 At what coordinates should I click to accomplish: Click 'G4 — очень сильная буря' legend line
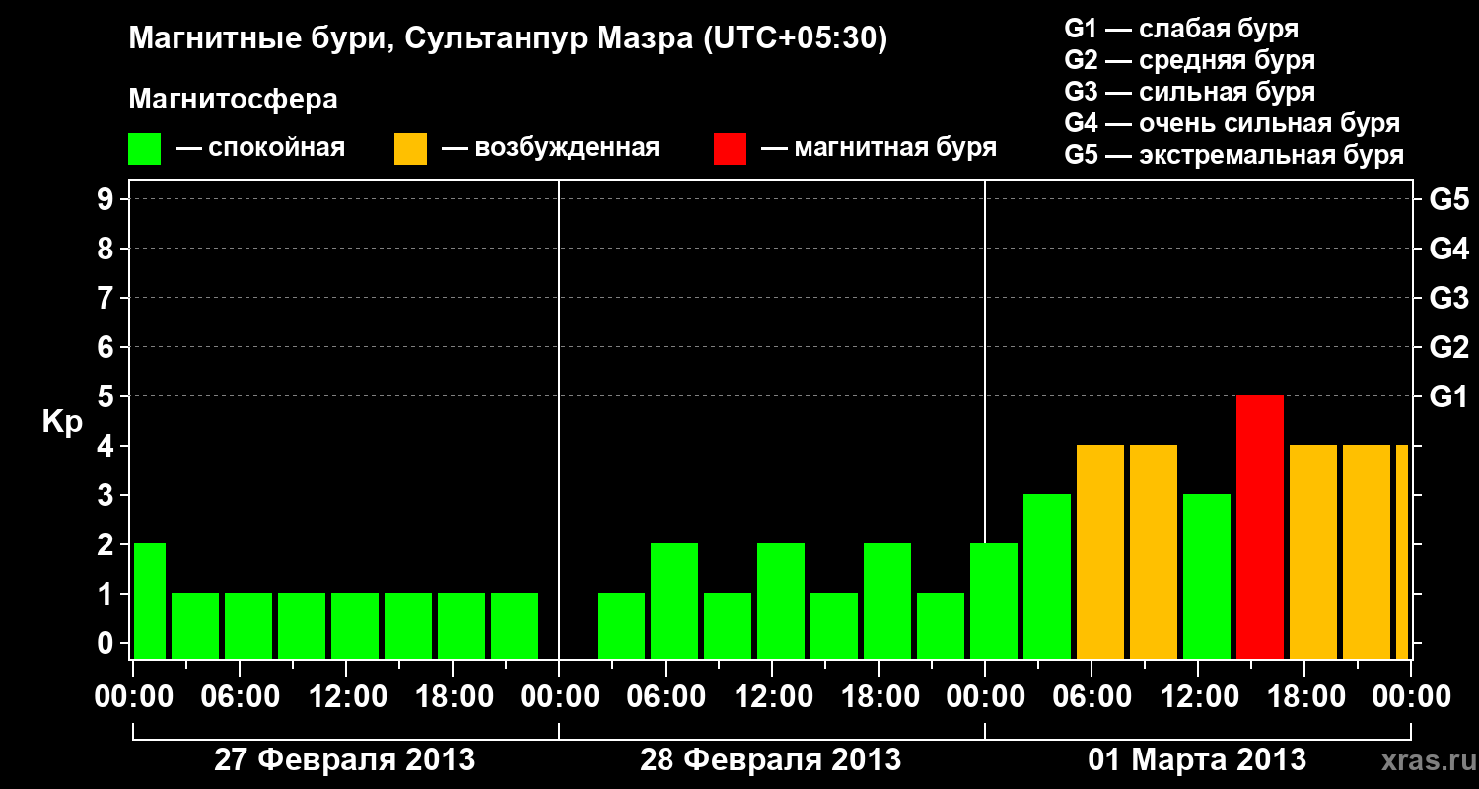[1232, 123]
